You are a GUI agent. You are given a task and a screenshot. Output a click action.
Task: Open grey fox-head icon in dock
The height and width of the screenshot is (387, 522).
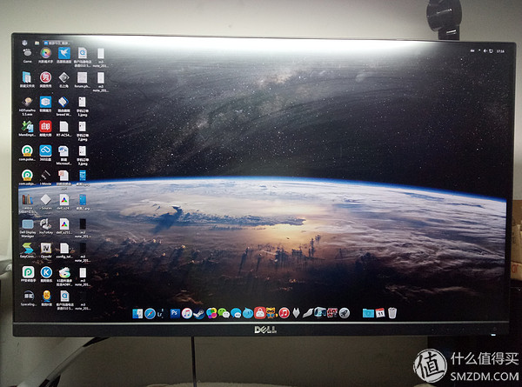click(296, 313)
